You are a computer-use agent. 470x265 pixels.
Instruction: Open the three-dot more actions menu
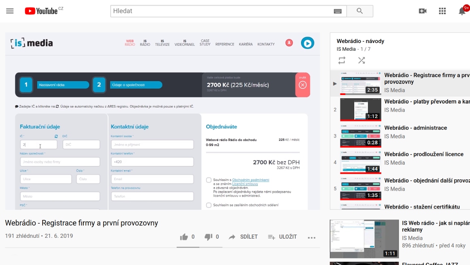click(x=311, y=237)
